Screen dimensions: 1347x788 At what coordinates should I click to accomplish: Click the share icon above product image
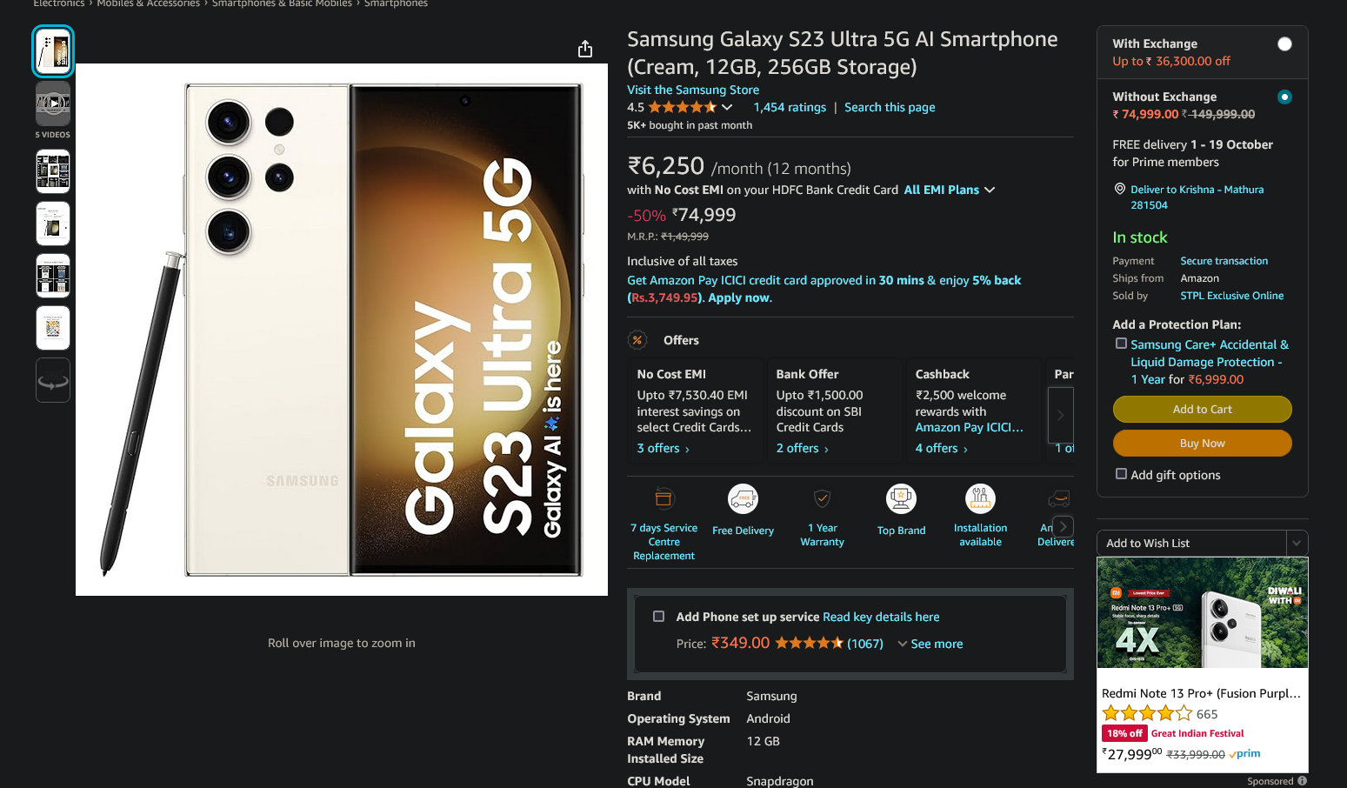point(585,49)
